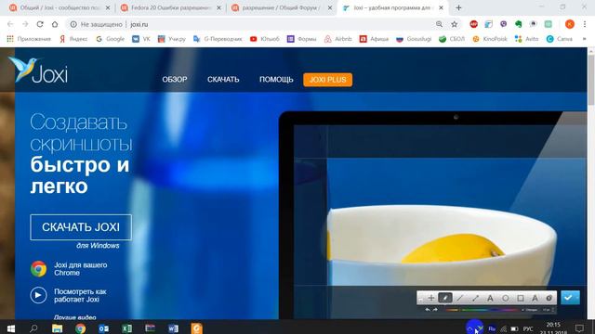Open the taskbar search magnifier

coord(33,328)
